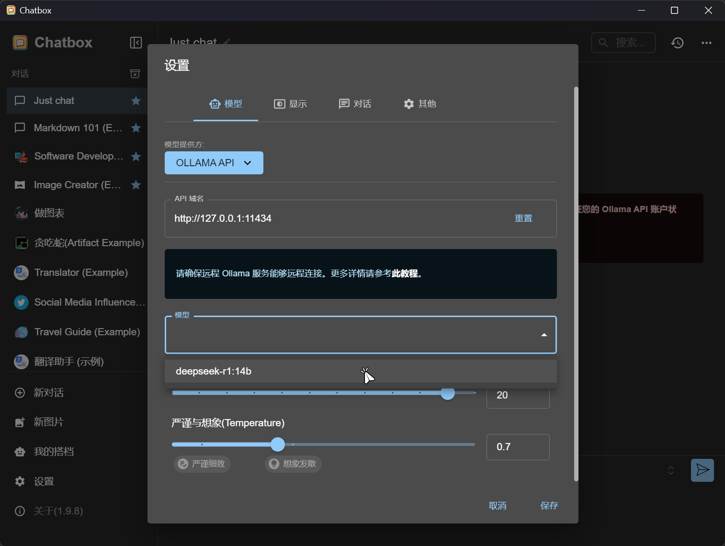725x546 pixels.
Task: Click the send message arrow button
Action: pos(702,470)
